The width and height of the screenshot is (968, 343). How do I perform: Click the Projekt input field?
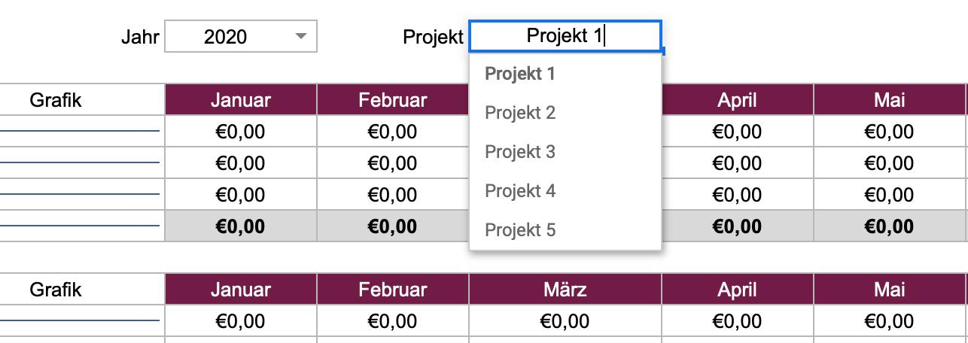coord(565,36)
